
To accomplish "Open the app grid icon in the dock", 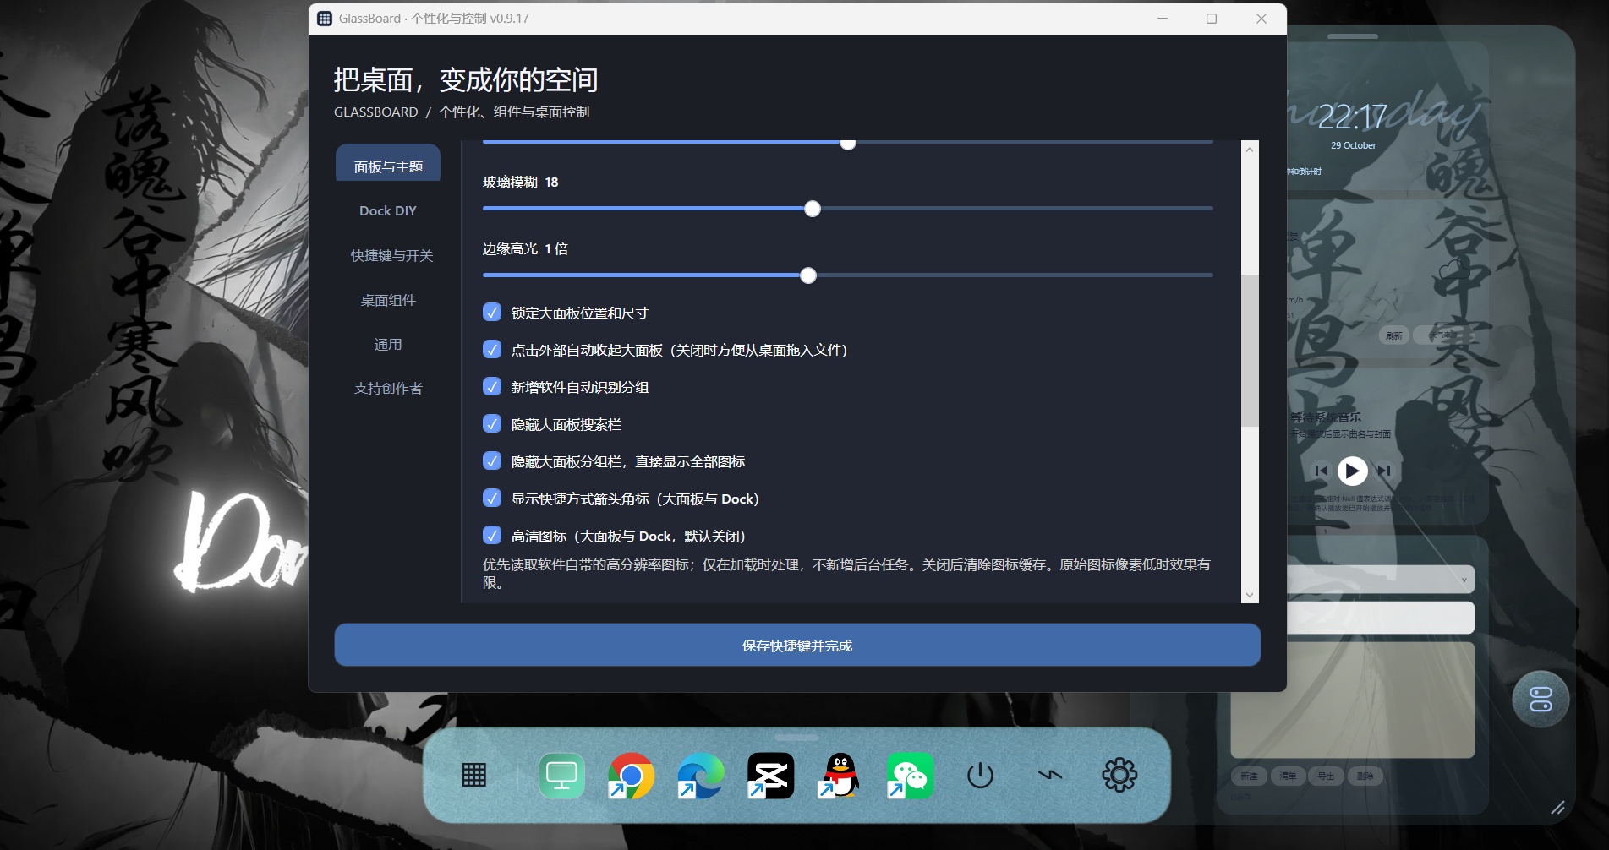I will pyautogui.click(x=474, y=775).
